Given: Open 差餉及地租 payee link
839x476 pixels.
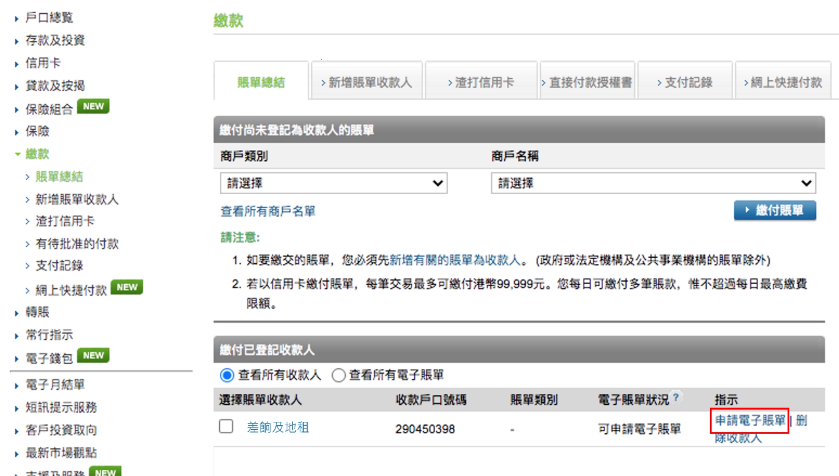Looking at the screenshot, I should [278, 427].
